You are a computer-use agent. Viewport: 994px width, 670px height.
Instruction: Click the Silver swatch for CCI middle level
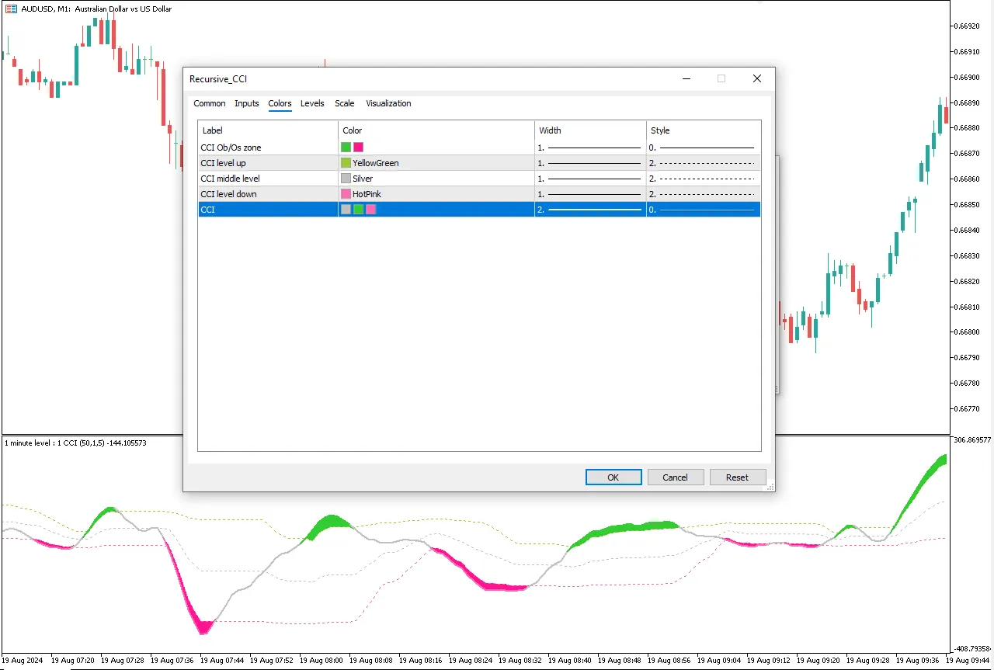coord(346,179)
